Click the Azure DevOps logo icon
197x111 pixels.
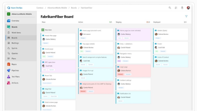pos(8,8)
